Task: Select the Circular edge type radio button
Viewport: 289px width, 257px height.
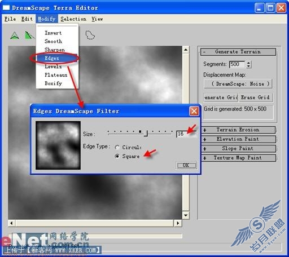Action: tap(117, 147)
